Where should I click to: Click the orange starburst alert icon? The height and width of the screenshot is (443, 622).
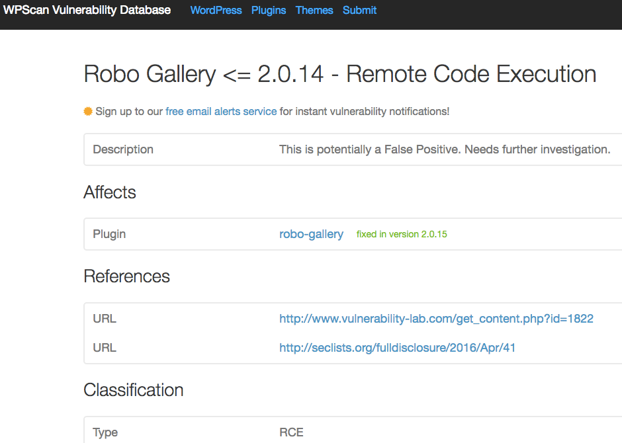88,111
